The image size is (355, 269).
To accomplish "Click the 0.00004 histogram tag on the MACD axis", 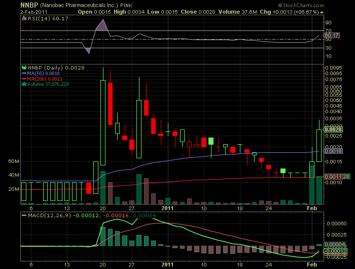I will [x=335, y=244].
